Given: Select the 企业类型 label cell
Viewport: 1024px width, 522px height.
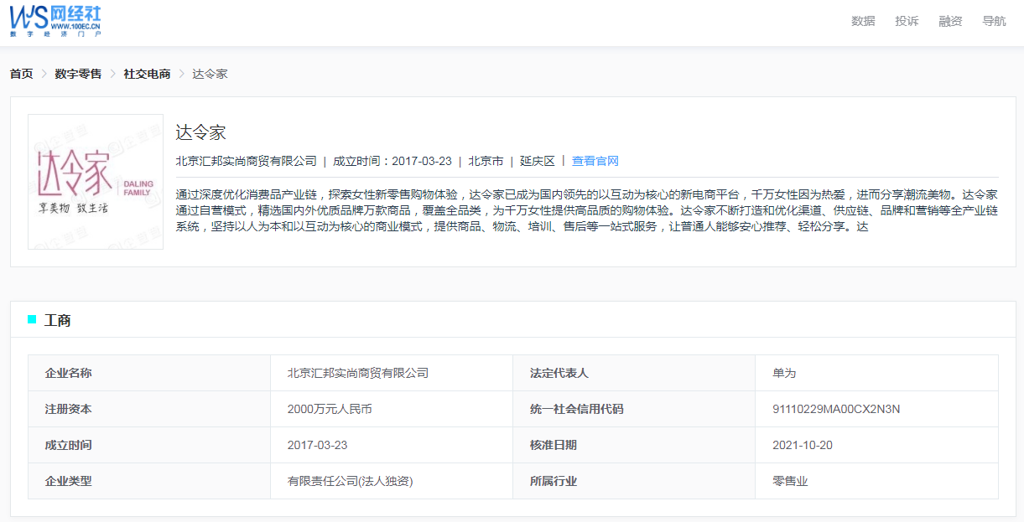Looking at the screenshot, I should coord(149,481).
